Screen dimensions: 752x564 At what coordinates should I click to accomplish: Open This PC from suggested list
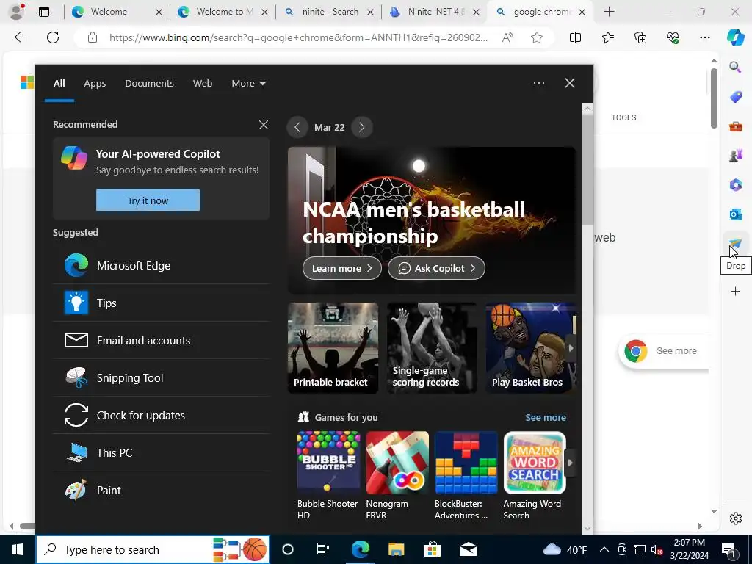click(x=161, y=452)
